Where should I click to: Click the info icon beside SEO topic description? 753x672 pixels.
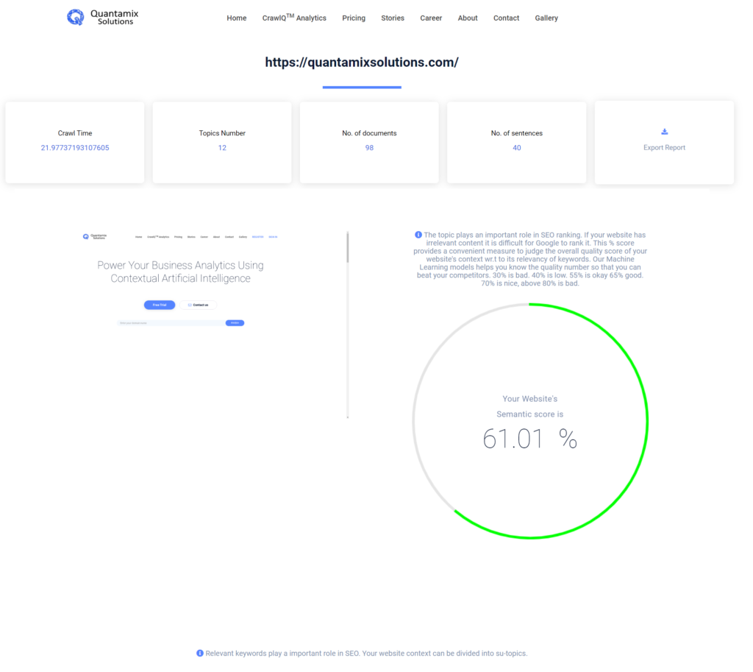click(418, 235)
